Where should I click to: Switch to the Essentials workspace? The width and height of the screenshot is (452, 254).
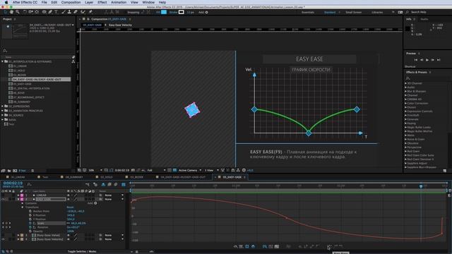click(308, 13)
